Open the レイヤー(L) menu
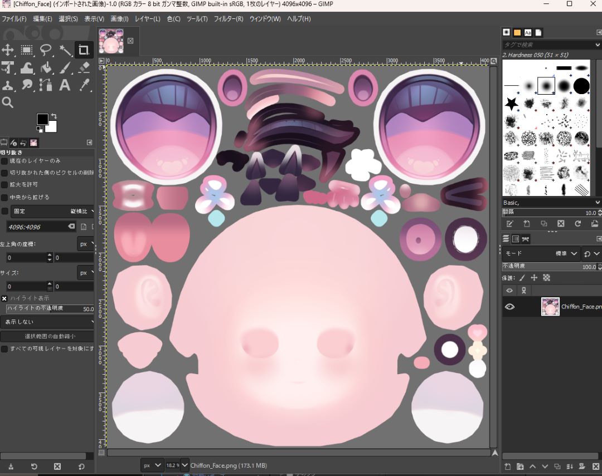Screen dimensions: 602x476 coord(147,19)
